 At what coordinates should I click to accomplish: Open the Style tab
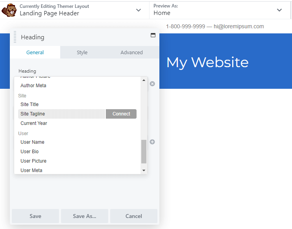click(x=82, y=52)
